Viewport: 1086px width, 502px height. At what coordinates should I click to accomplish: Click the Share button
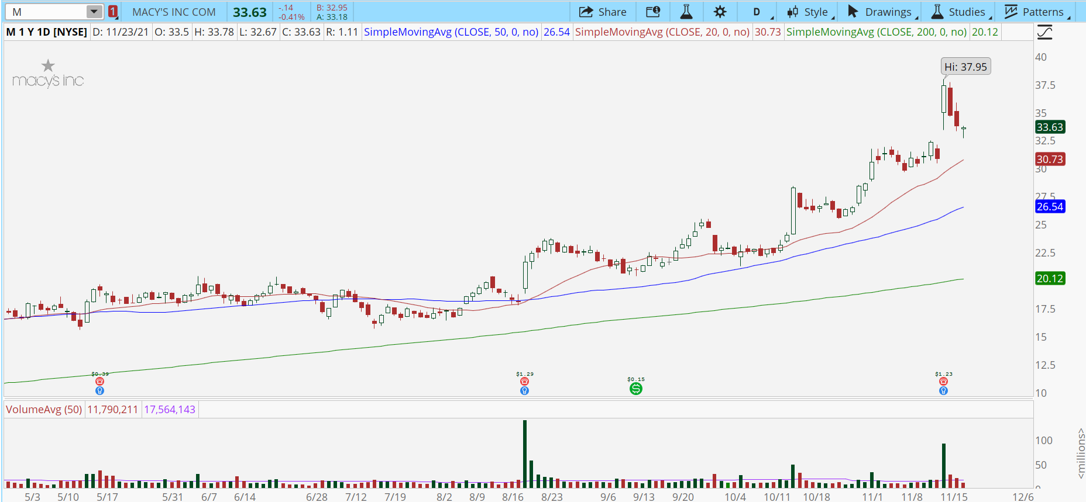click(x=603, y=12)
